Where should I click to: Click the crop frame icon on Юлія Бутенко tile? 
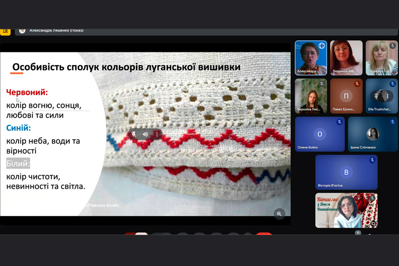[373, 223]
